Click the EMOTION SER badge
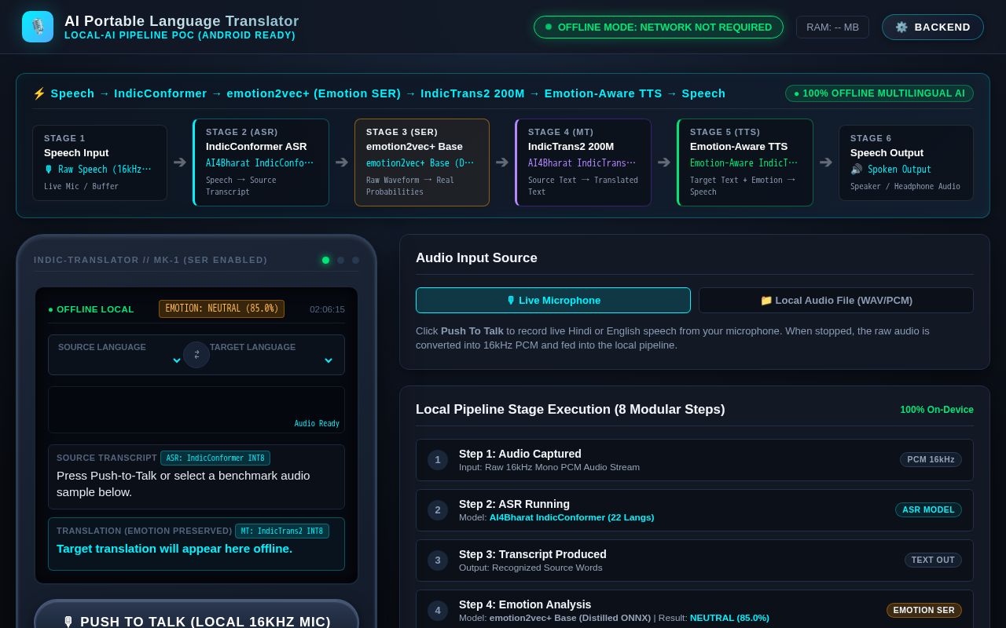Image resolution: width=1006 pixels, height=628 pixels. click(924, 610)
